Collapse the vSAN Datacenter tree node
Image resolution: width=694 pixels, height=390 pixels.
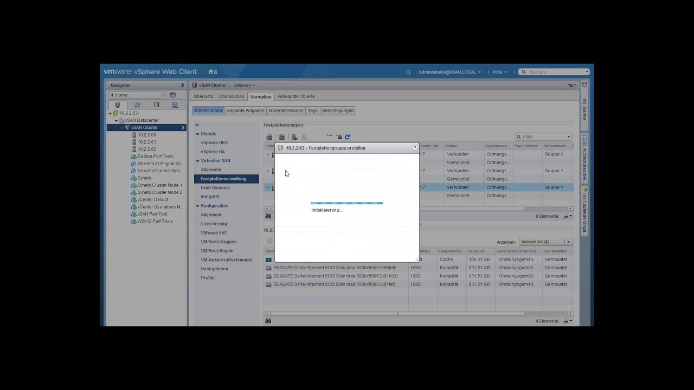point(116,120)
